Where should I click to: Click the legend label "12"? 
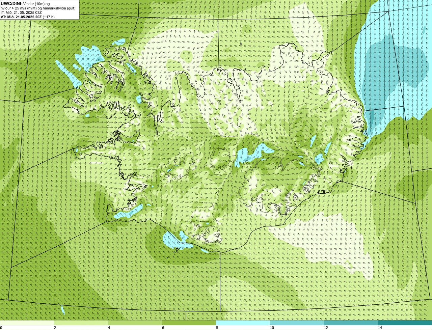click(x=326, y=328)
